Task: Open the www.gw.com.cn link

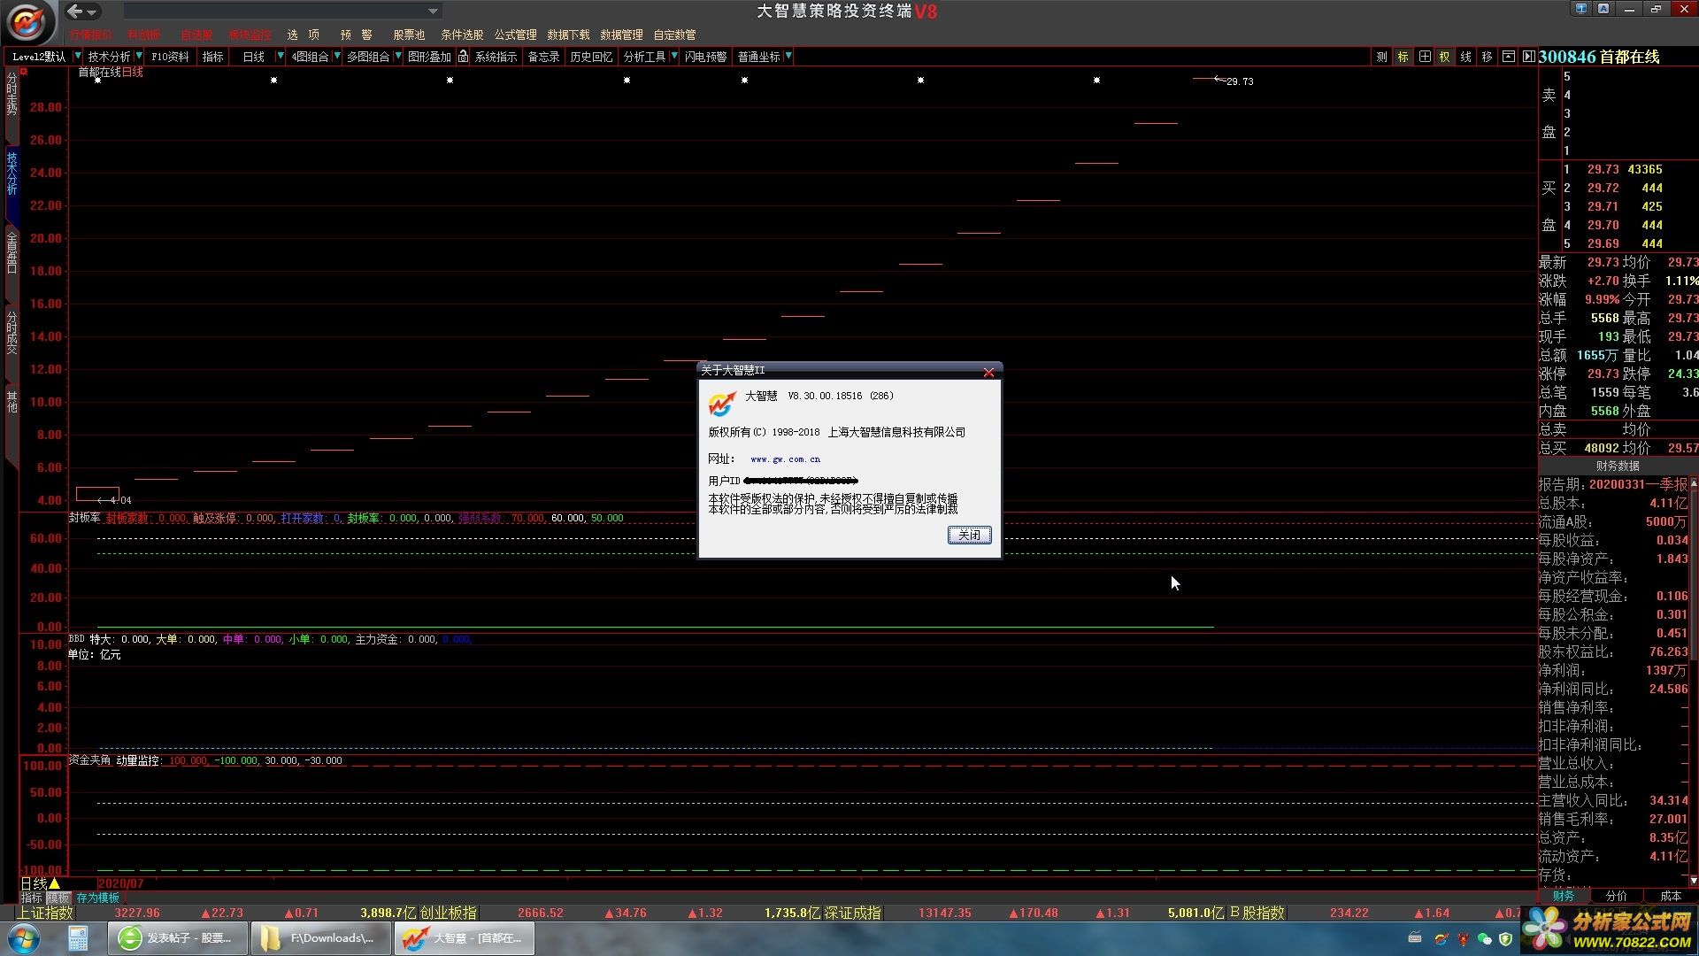Action: [785, 459]
